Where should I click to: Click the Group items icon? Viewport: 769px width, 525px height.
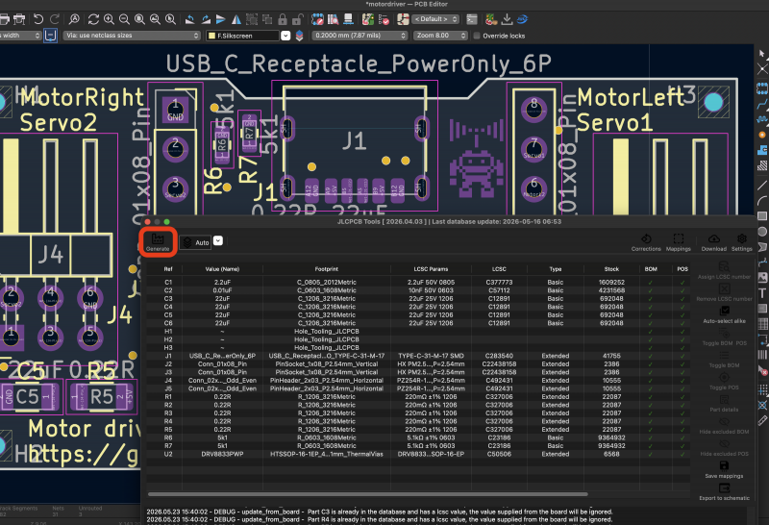point(252,19)
